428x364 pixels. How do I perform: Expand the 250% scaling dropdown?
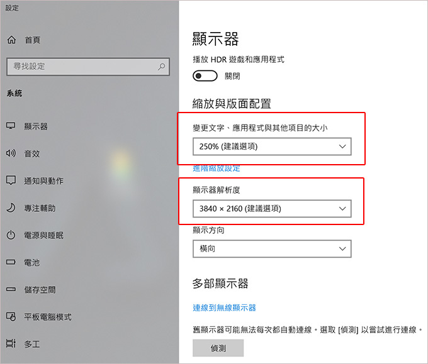tap(272, 146)
